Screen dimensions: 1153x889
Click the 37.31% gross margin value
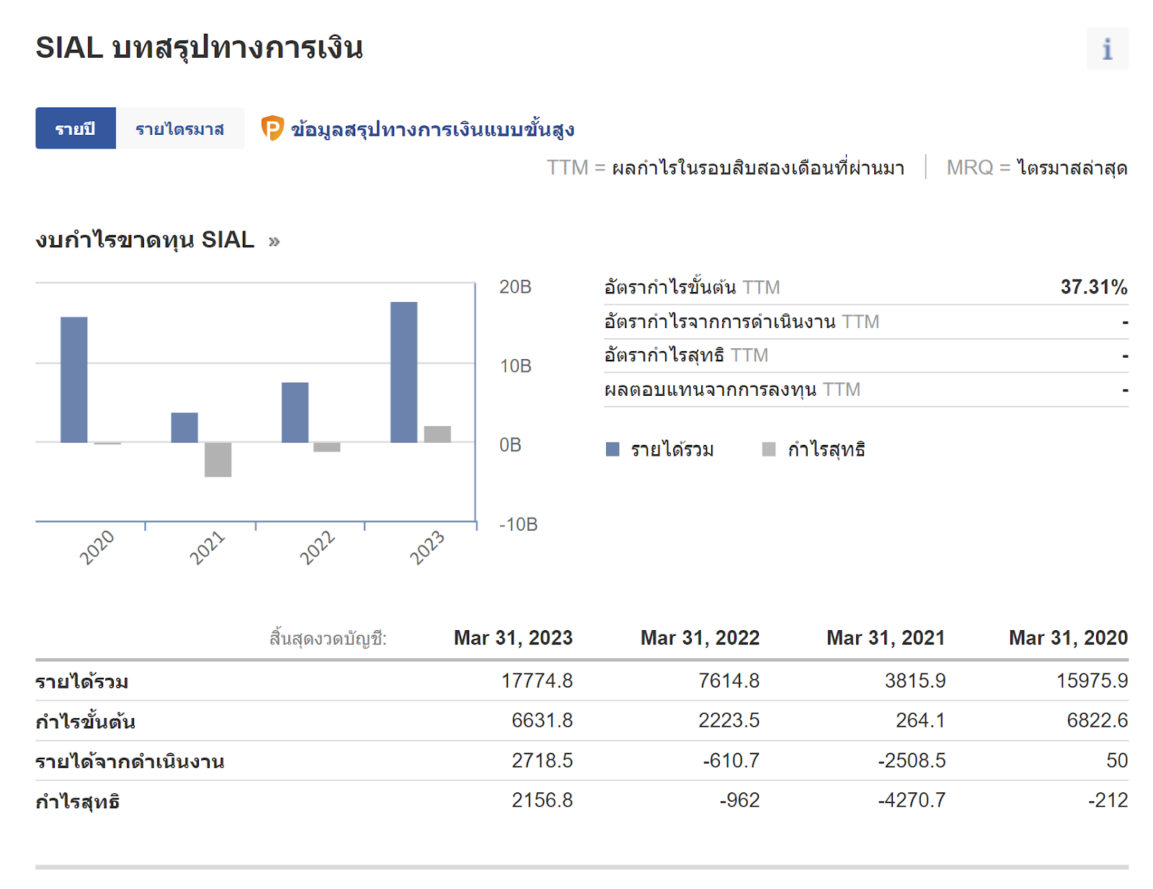(1093, 287)
